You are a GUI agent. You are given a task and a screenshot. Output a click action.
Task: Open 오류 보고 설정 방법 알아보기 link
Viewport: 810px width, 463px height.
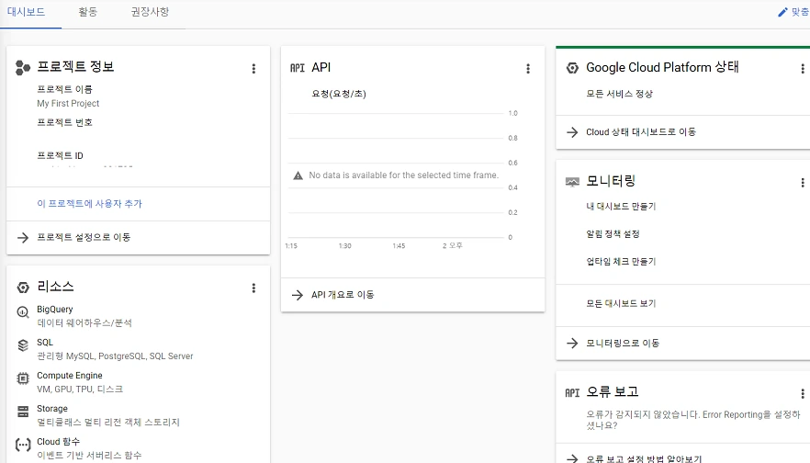pyautogui.click(x=644, y=458)
